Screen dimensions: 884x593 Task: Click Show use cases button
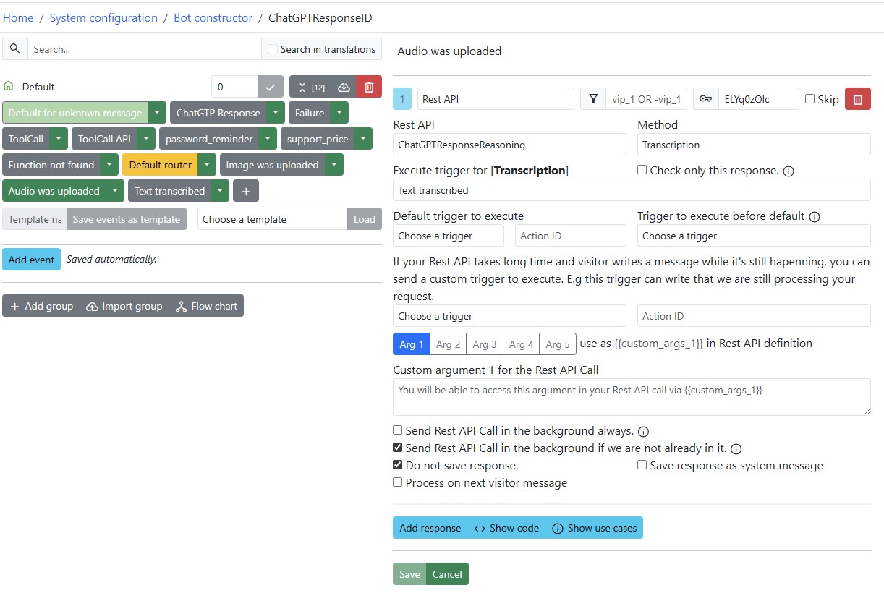594,528
